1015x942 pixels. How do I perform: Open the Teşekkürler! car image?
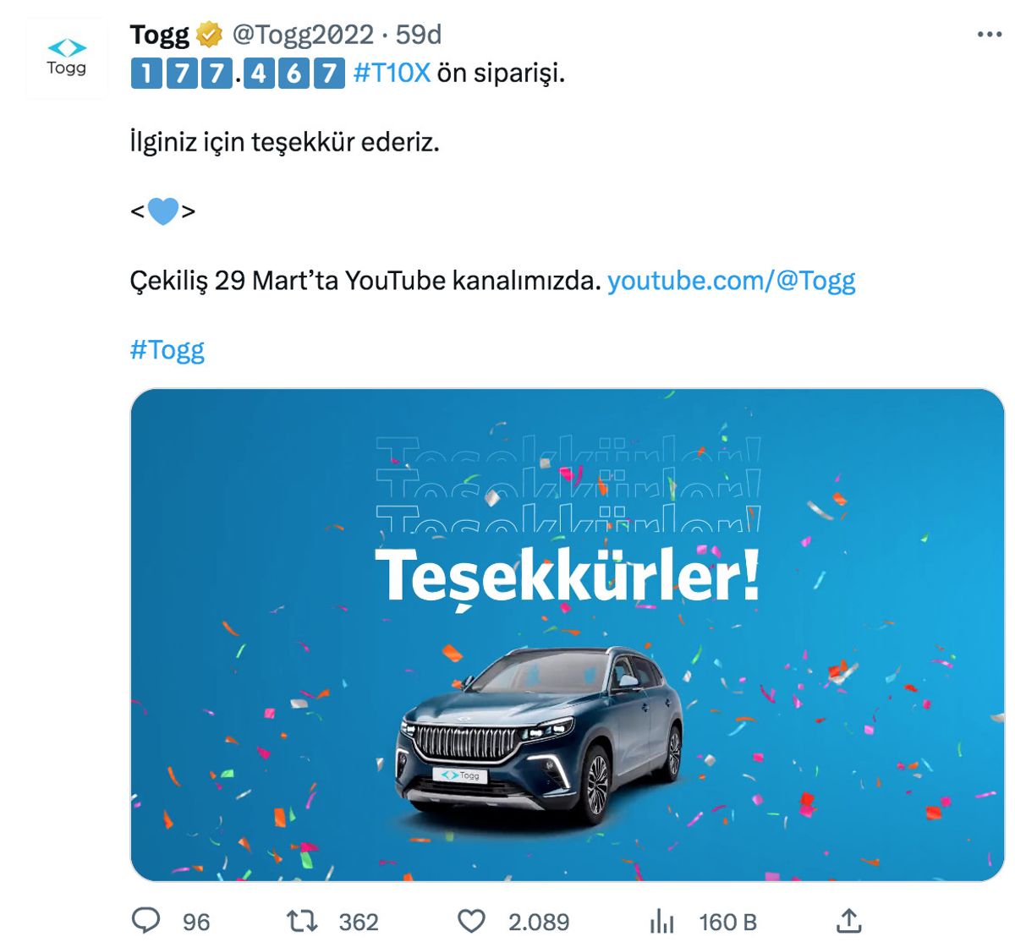[567, 634]
